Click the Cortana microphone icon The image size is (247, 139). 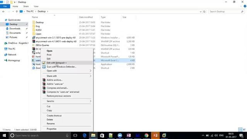coord(67,136)
